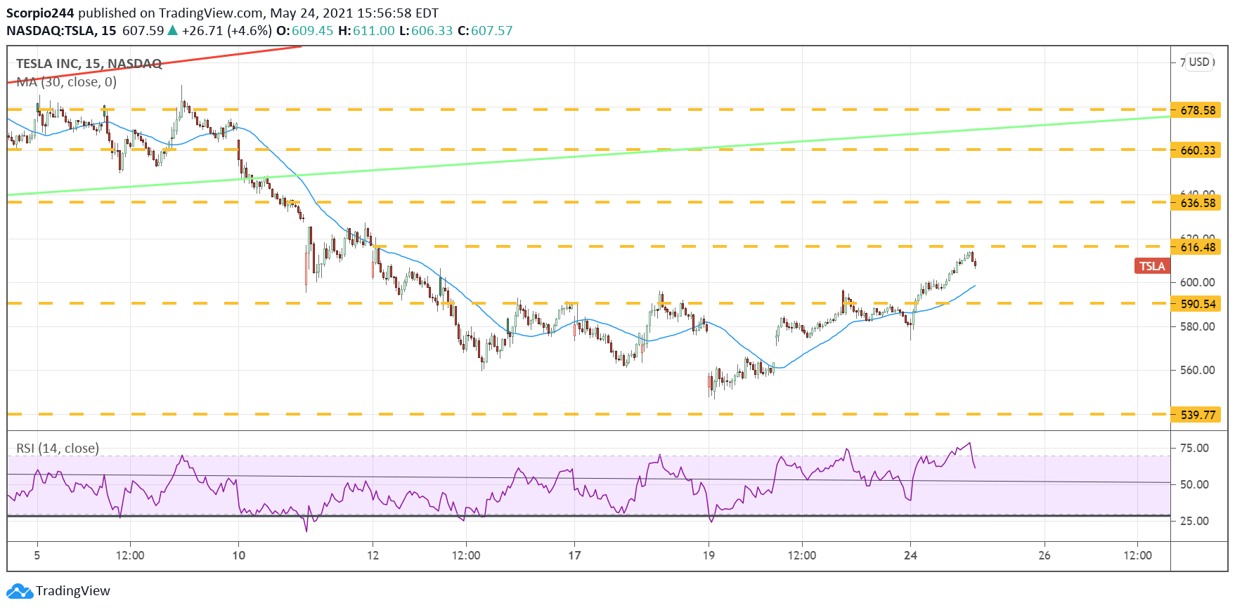Click the Scorpio244 author name
Viewport: 1235px width, 610px height.
tap(41, 13)
